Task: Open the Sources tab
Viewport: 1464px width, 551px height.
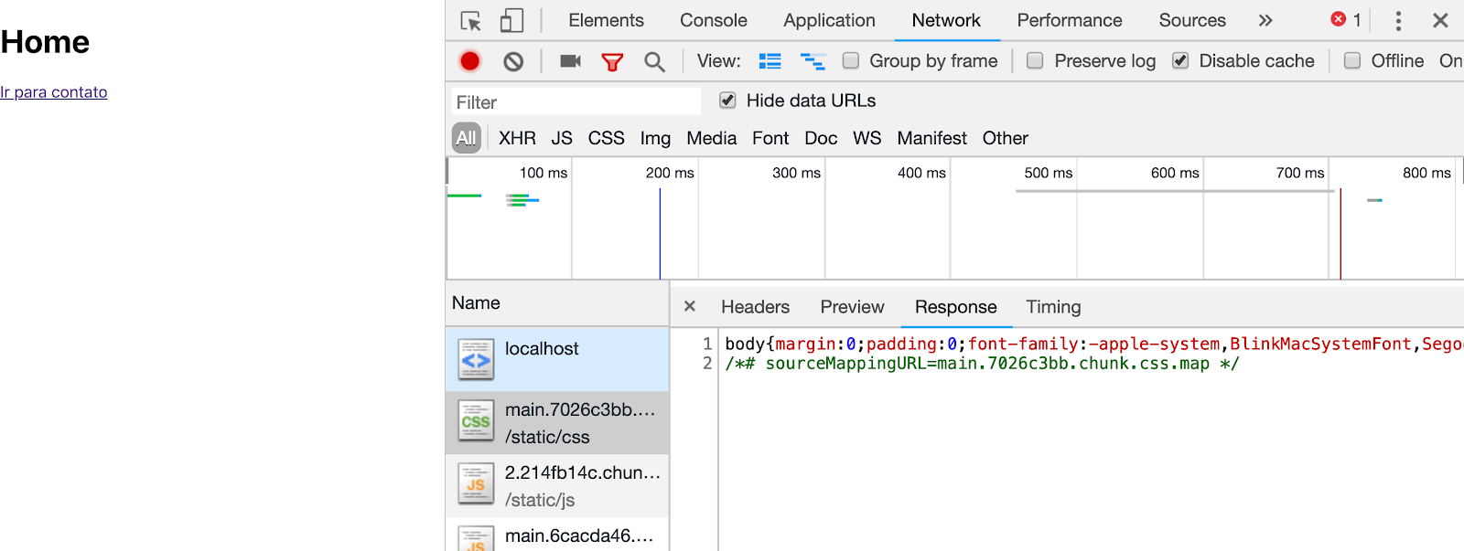Action: pyautogui.click(x=1192, y=20)
